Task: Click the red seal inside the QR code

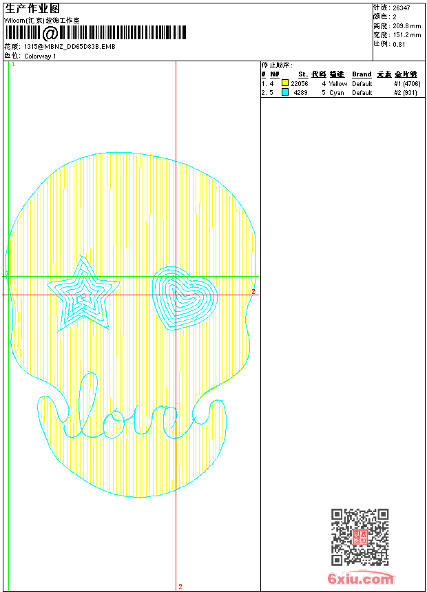Action: [360, 537]
